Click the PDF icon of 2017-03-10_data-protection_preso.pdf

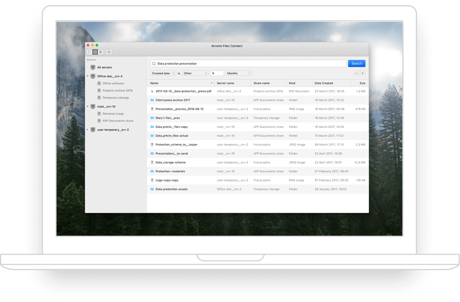pyautogui.click(x=152, y=91)
